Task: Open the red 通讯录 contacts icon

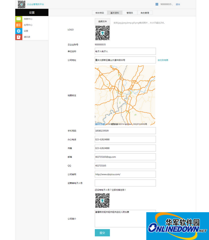Action: (19, 37)
